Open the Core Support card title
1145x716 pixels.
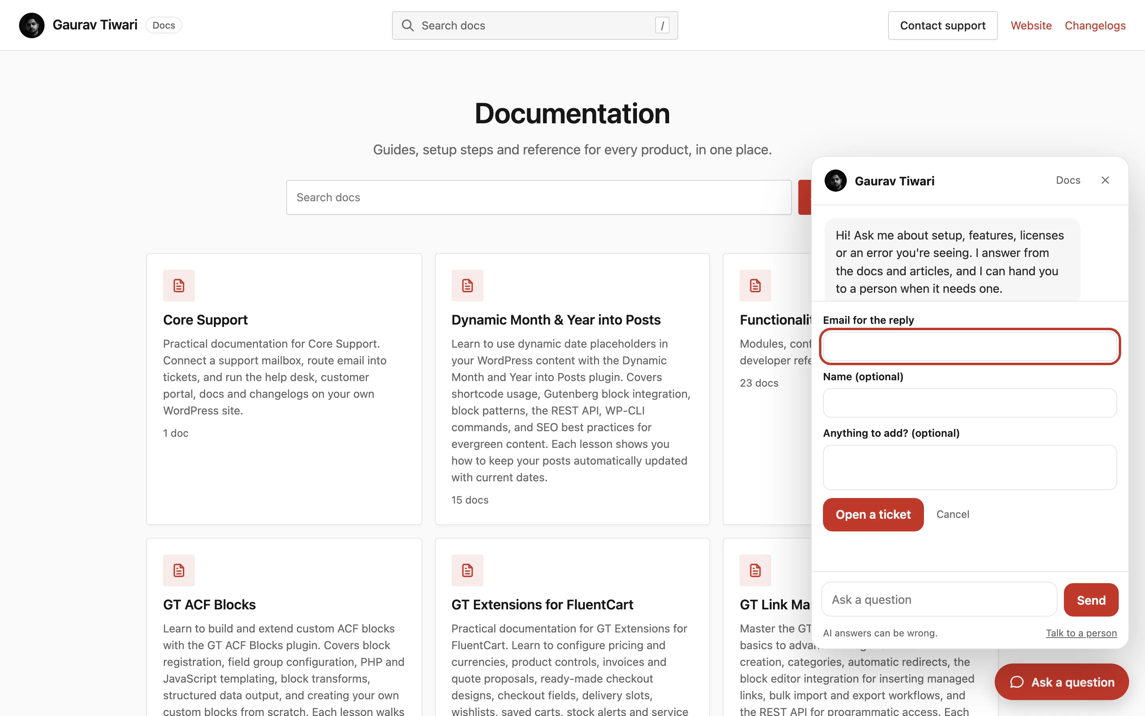click(205, 320)
